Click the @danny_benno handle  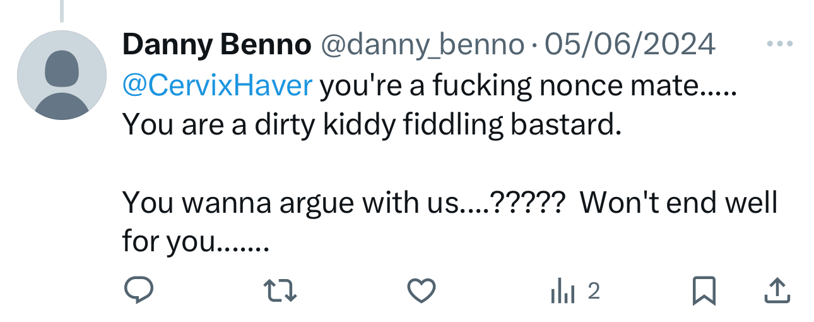[x=423, y=44]
